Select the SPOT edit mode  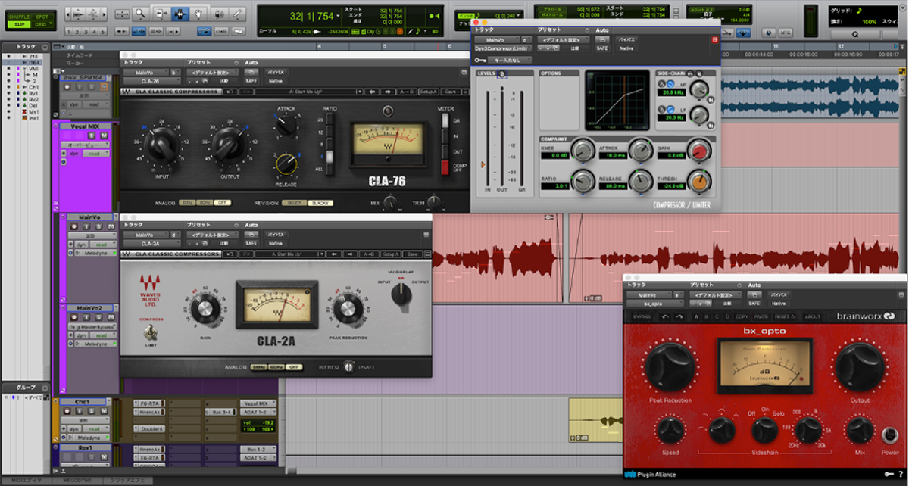pyautogui.click(x=41, y=17)
